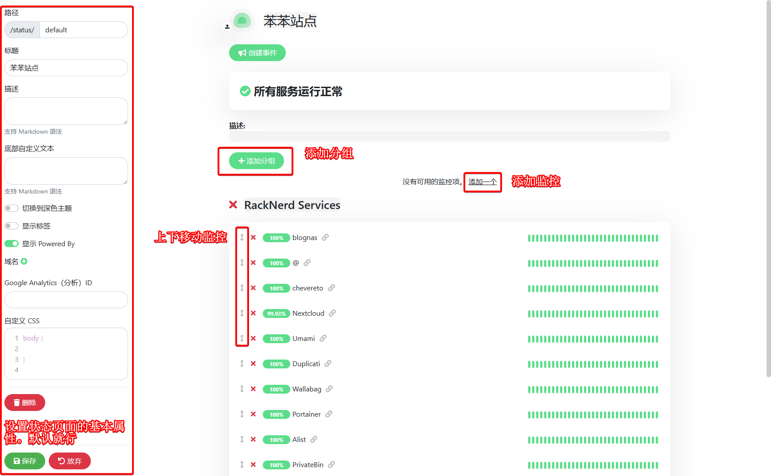This screenshot has height=476, width=771.
Task: Click the green plus icon next to 域名
Action: click(x=24, y=261)
